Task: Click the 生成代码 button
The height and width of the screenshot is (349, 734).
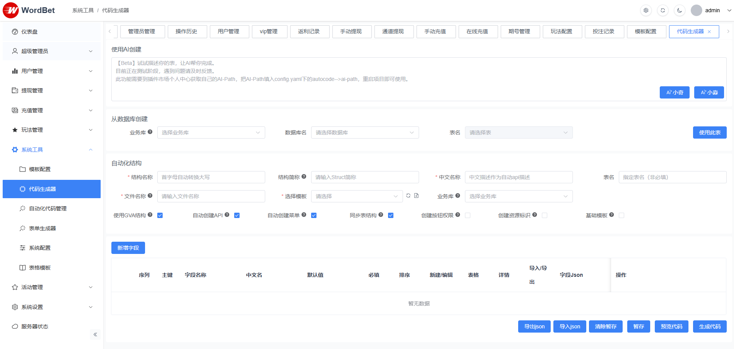Action: (x=710, y=326)
